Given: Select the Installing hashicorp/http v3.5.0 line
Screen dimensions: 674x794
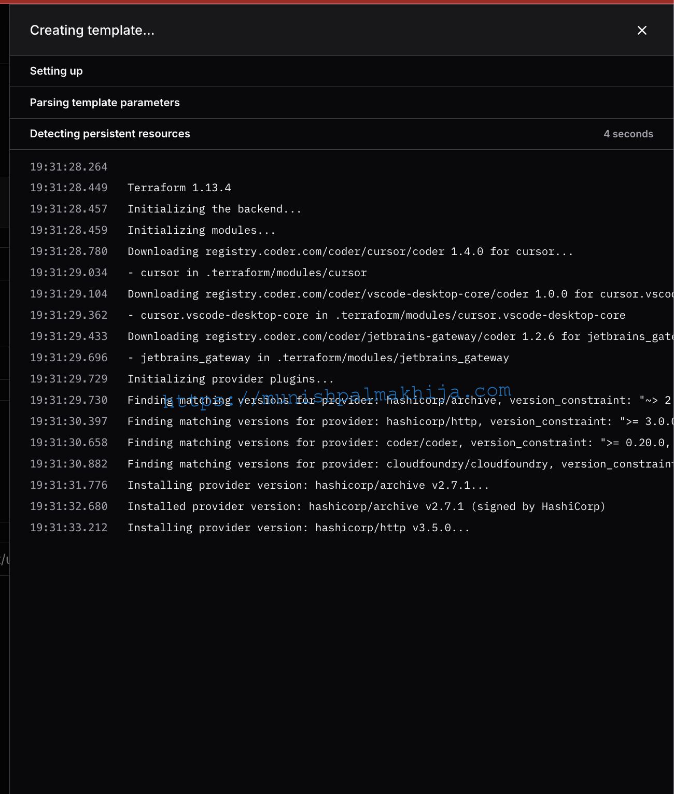Looking at the screenshot, I should 299,528.
